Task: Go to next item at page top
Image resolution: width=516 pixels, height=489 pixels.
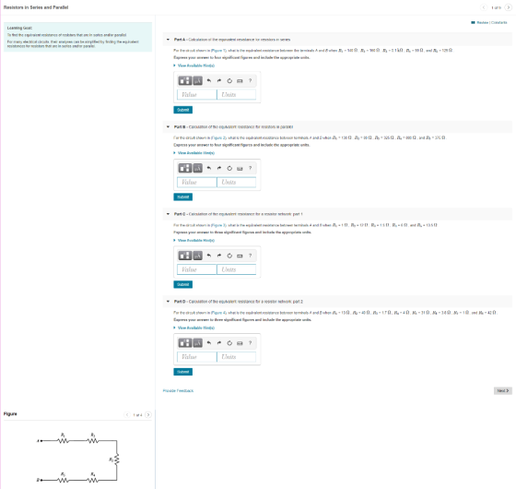Action: pyautogui.click(x=508, y=7)
